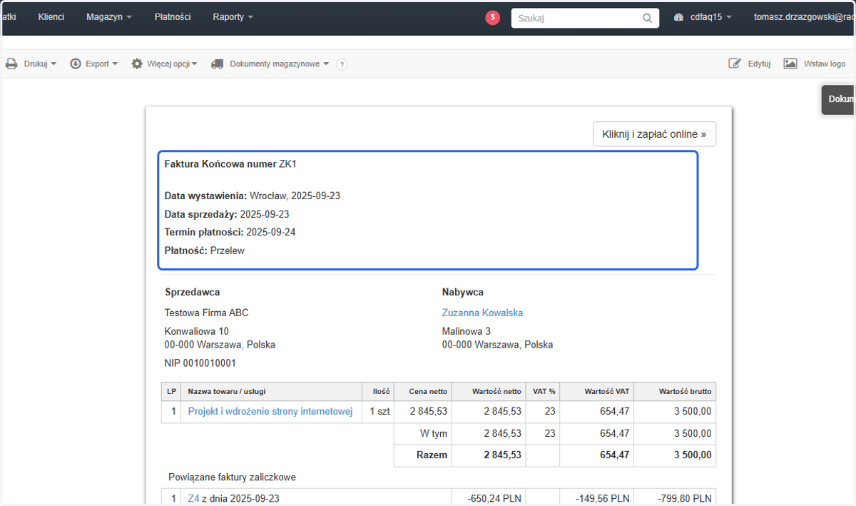Open the Raporty menu
The width and height of the screenshot is (856, 506).
[233, 16]
